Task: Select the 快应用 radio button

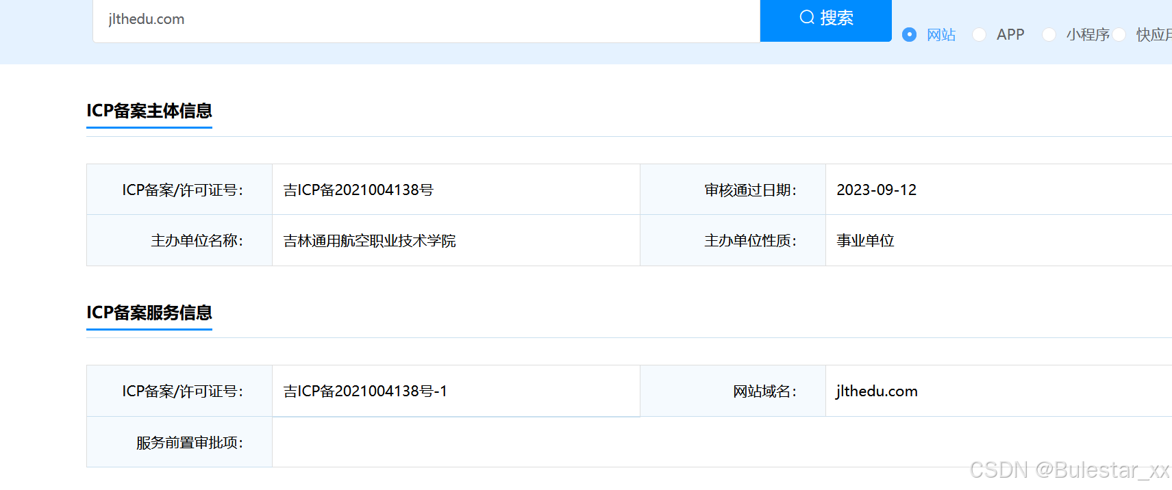Action: [1119, 35]
